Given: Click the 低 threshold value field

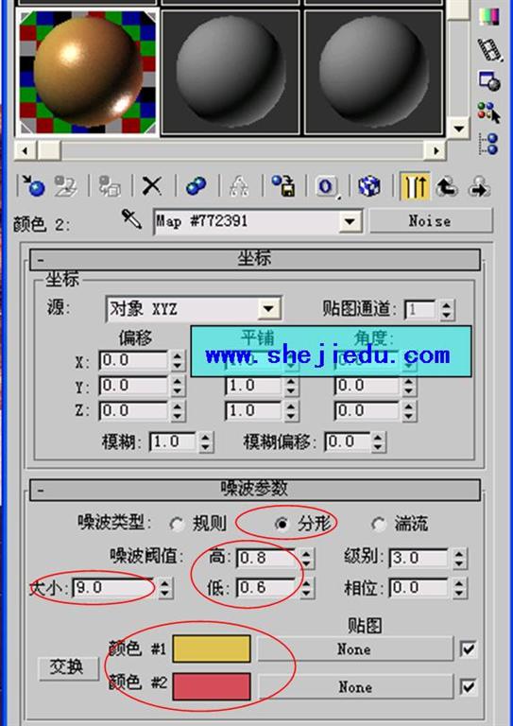Looking at the screenshot, I should [267, 588].
